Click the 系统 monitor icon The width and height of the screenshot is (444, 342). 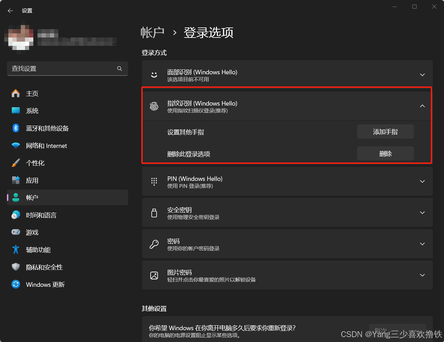point(16,111)
